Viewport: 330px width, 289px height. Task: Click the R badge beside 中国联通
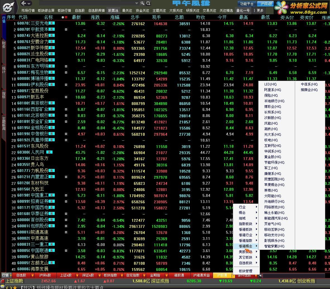[x=52, y=250]
